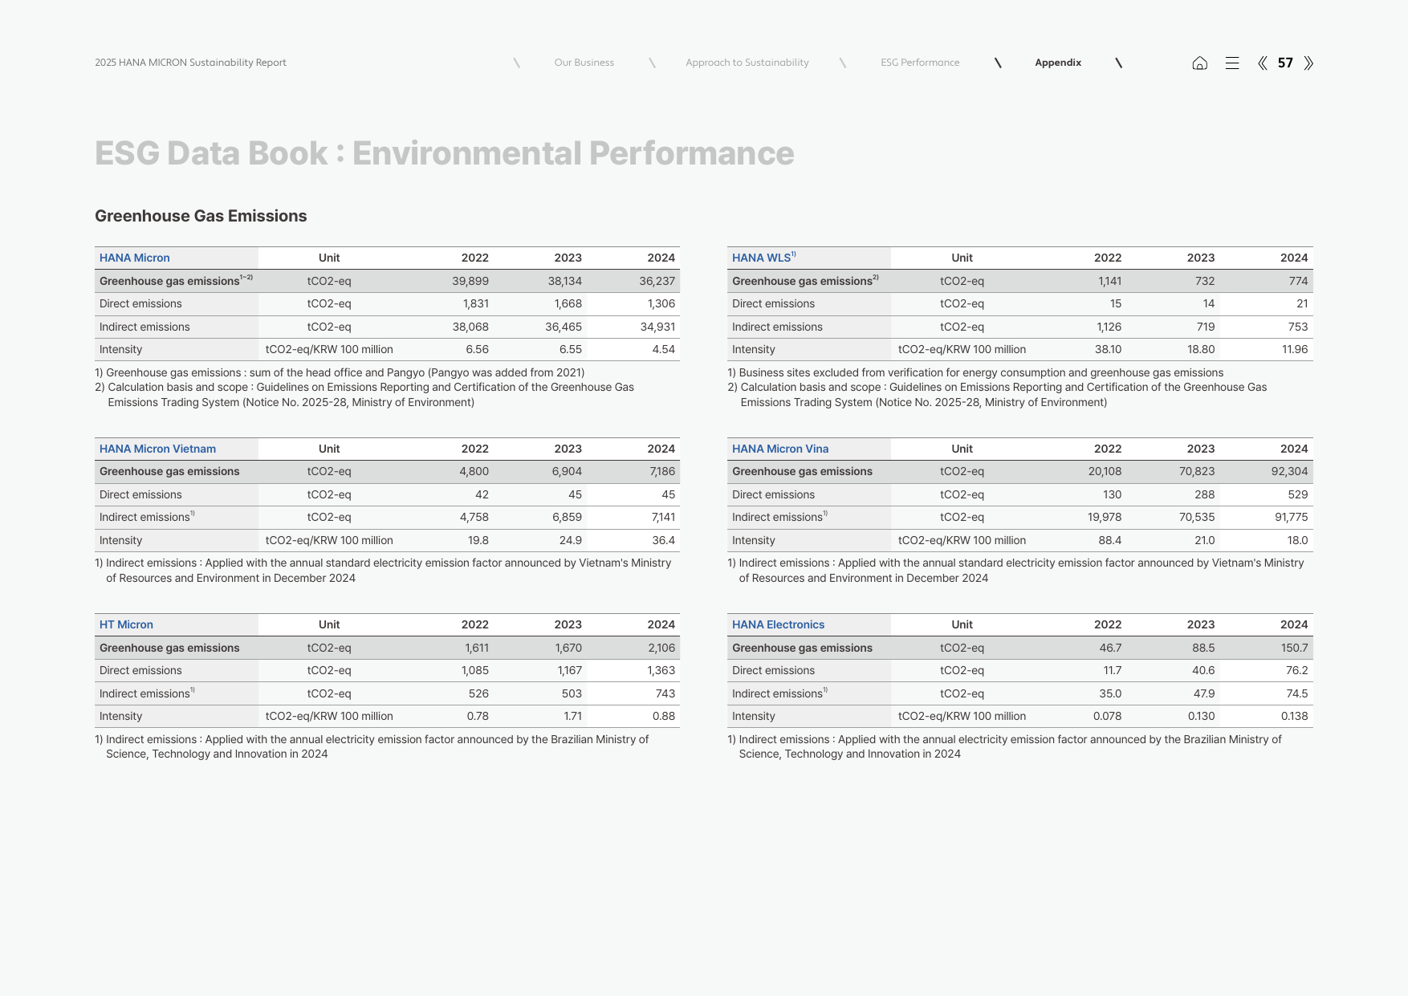Select HANA Electronics 2024 intensity value 0.138
Screen dimensions: 1408x996
(1294, 716)
